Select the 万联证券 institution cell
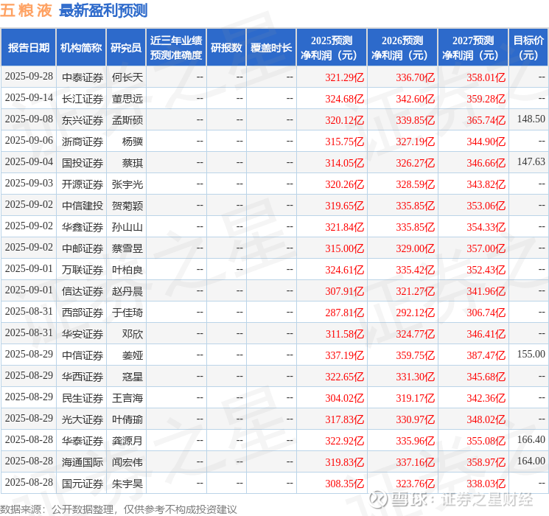 point(83,269)
